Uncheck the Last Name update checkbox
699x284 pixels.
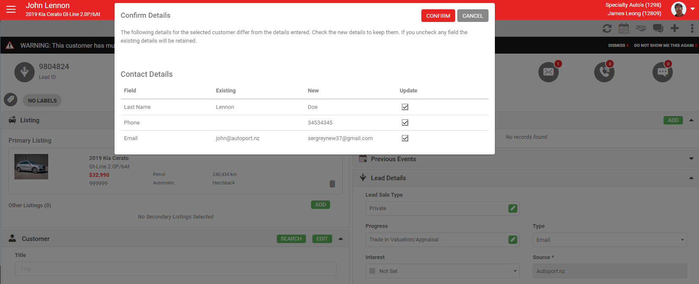[x=405, y=107]
